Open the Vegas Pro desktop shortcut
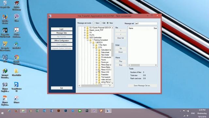The image size is (209, 118). tap(5, 33)
